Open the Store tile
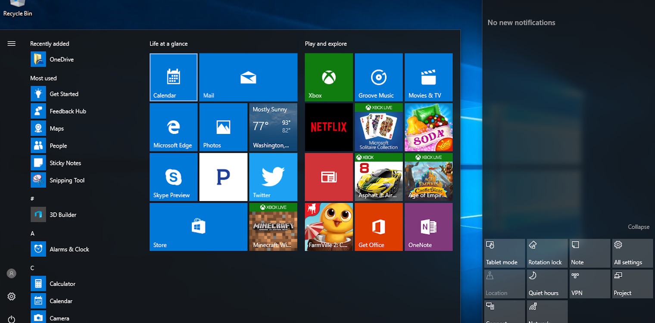The height and width of the screenshot is (323, 655). (198, 227)
